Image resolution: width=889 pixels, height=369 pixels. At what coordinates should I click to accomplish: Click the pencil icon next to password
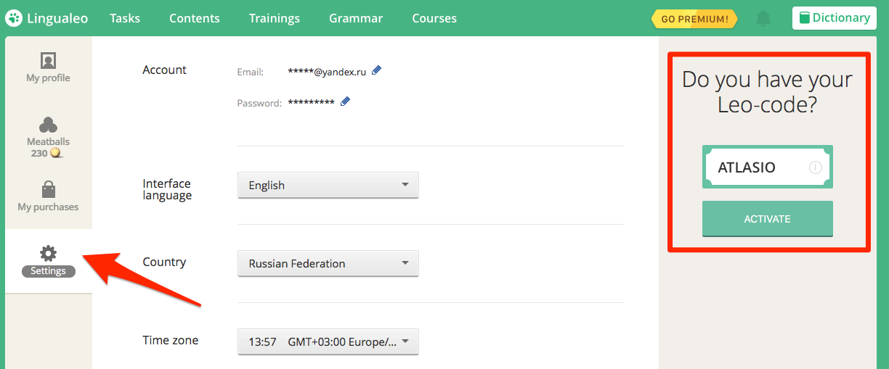tap(345, 101)
